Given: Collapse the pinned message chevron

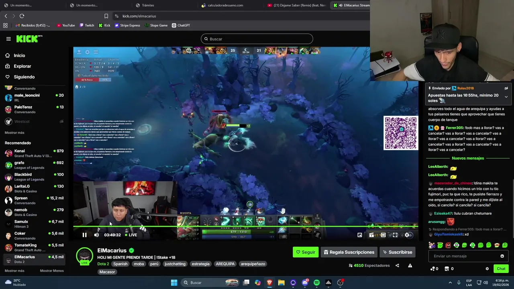Looking at the screenshot, I should click(x=506, y=97).
